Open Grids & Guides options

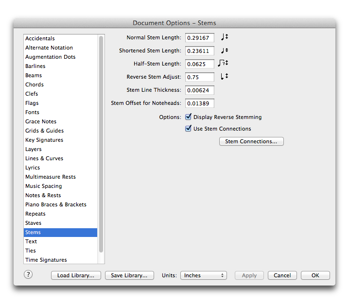[60, 131]
